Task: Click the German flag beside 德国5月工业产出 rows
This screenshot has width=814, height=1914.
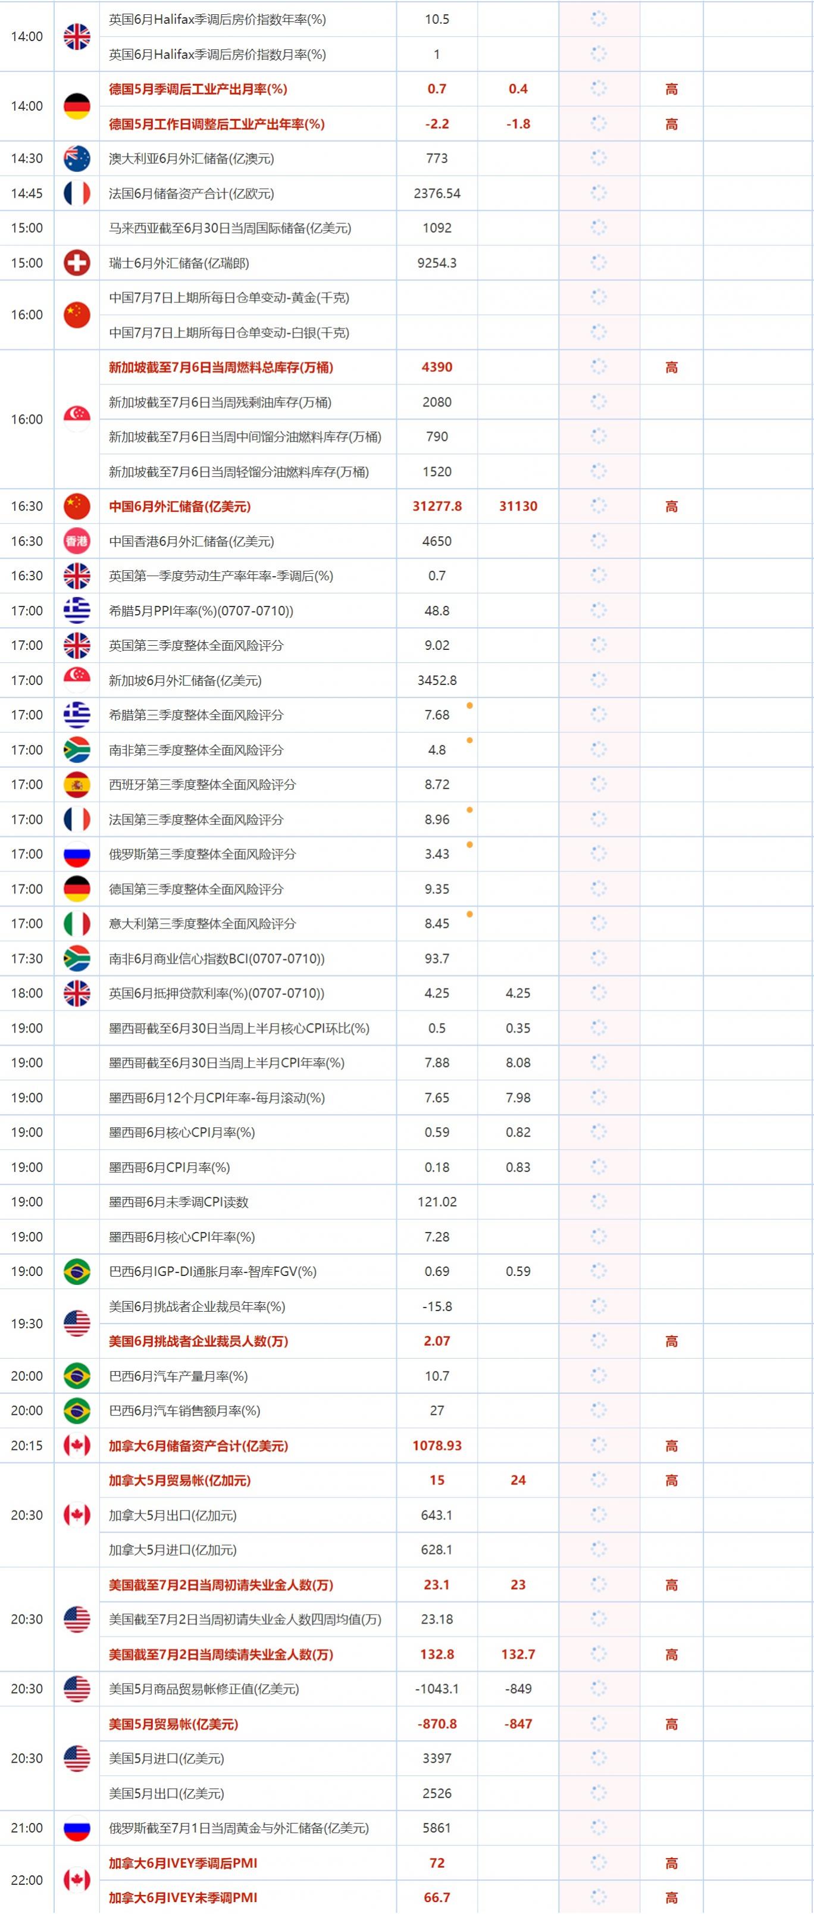Action: point(77,107)
